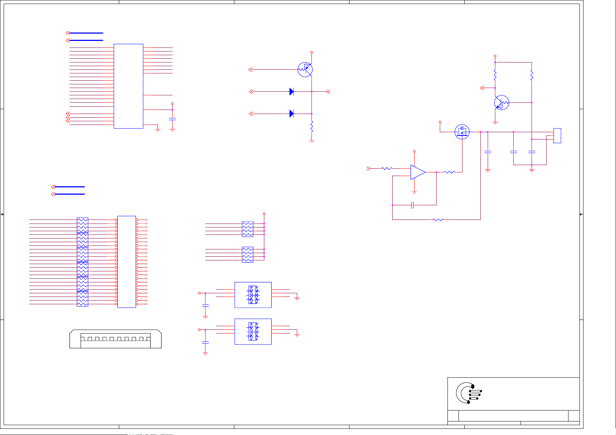Select the lower blue diode symbol
The width and height of the screenshot is (616, 435).
tap(291, 114)
